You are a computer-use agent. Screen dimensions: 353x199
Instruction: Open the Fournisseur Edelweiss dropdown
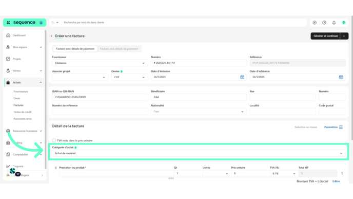100,63
